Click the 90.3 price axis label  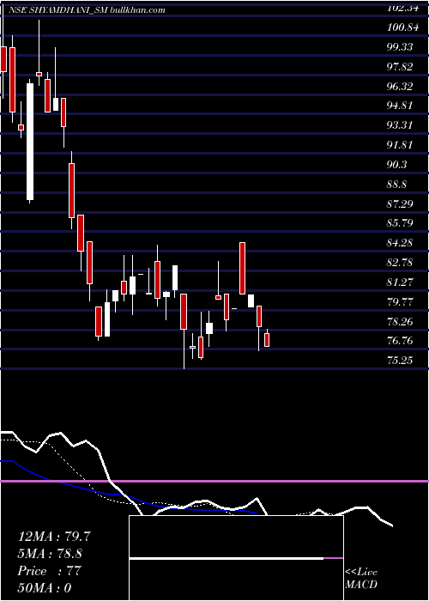click(396, 165)
